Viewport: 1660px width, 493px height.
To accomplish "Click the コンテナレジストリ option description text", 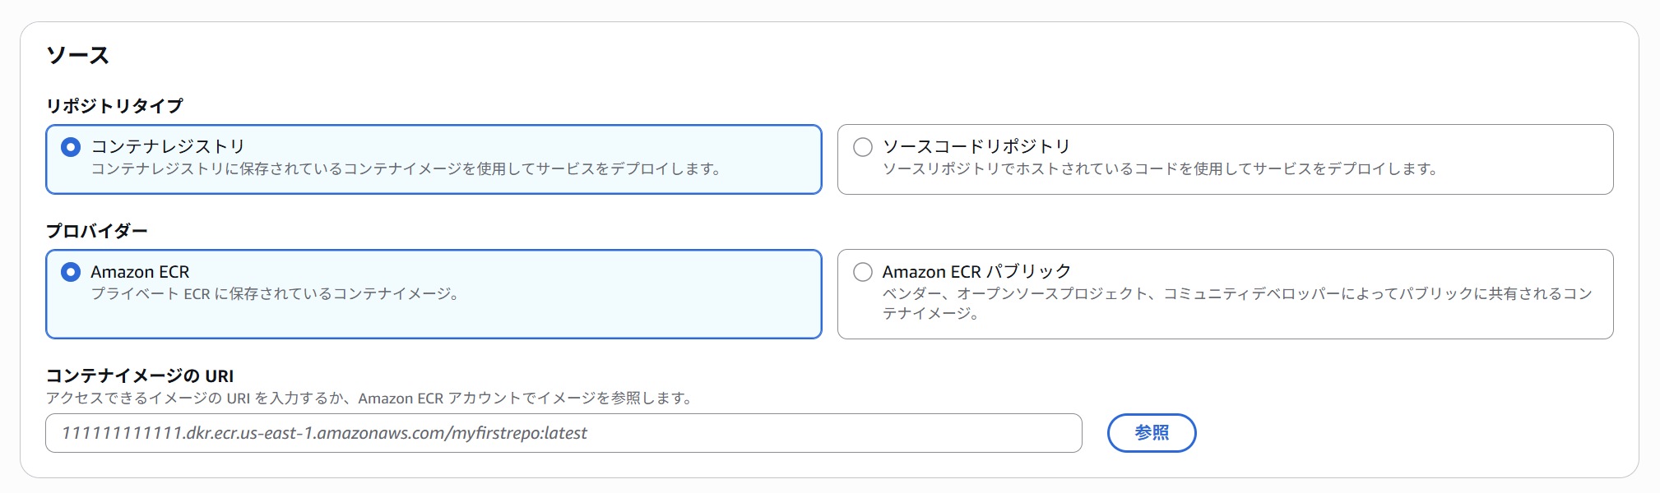I will click(x=406, y=169).
